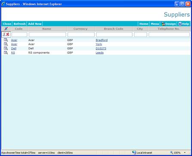The height and width of the screenshot is (156, 192).
Task: Click Refresh in the toolbar
Action: pyautogui.click(x=19, y=24)
